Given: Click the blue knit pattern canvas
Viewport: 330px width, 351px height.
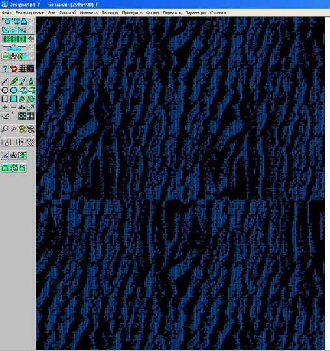Looking at the screenshot, I should (x=180, y=183).
